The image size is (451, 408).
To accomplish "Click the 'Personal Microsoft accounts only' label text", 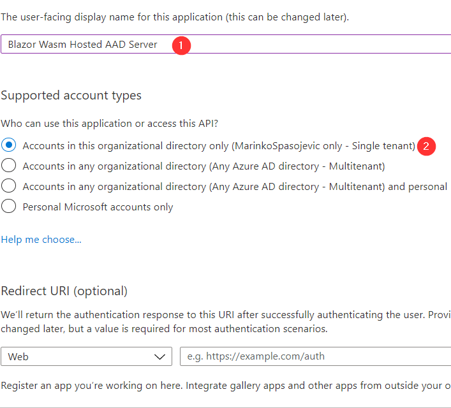I will tap(98, 207).
